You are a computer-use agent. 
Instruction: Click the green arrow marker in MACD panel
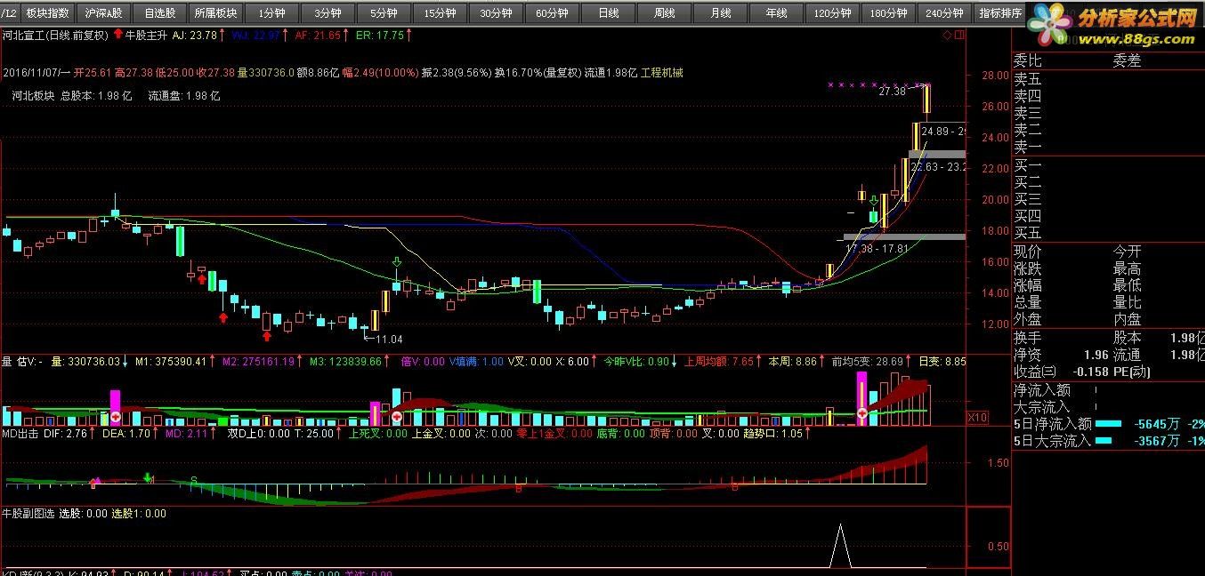coord(147,477)
